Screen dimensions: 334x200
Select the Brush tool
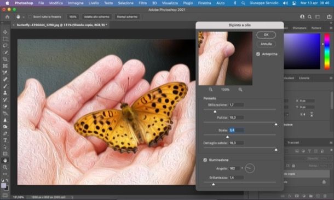(5, 86)
